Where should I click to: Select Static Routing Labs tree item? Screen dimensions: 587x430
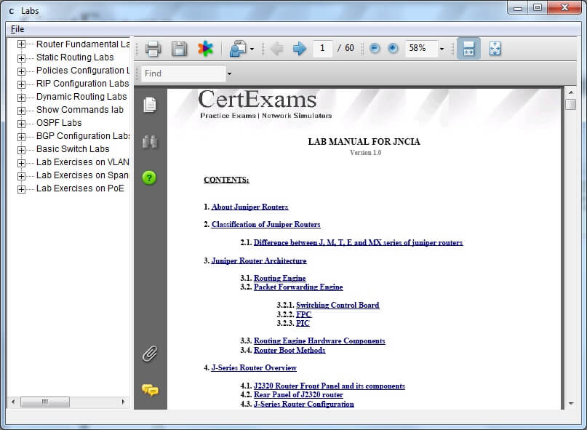click(x=75, y=57)
